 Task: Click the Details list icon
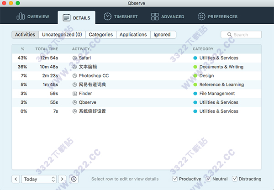pyautogui.click(x=66, y=18)
